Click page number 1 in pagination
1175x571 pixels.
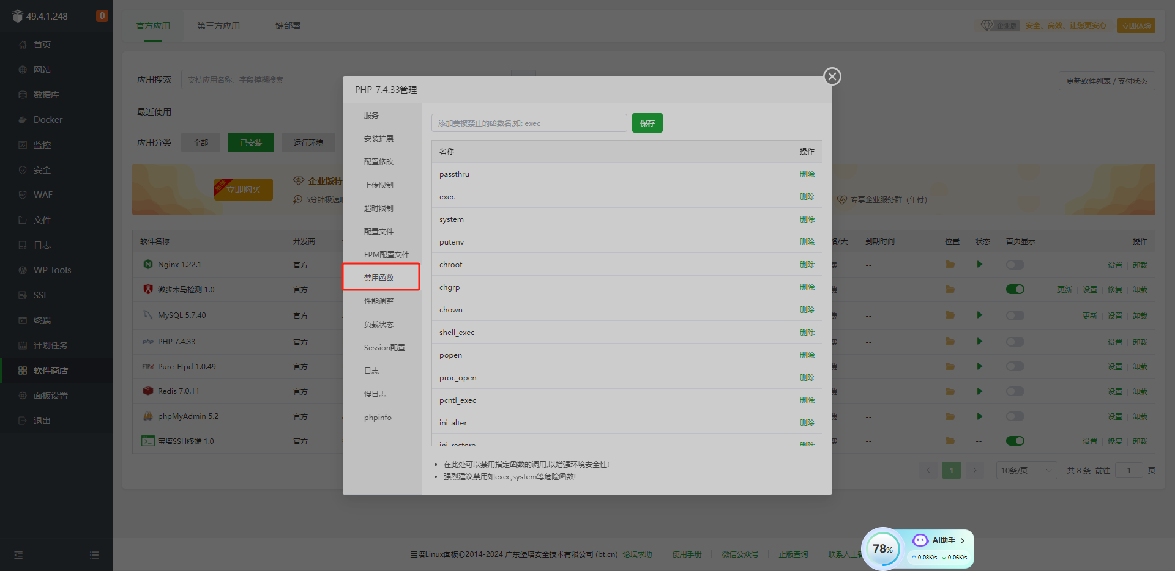[951, 470]
